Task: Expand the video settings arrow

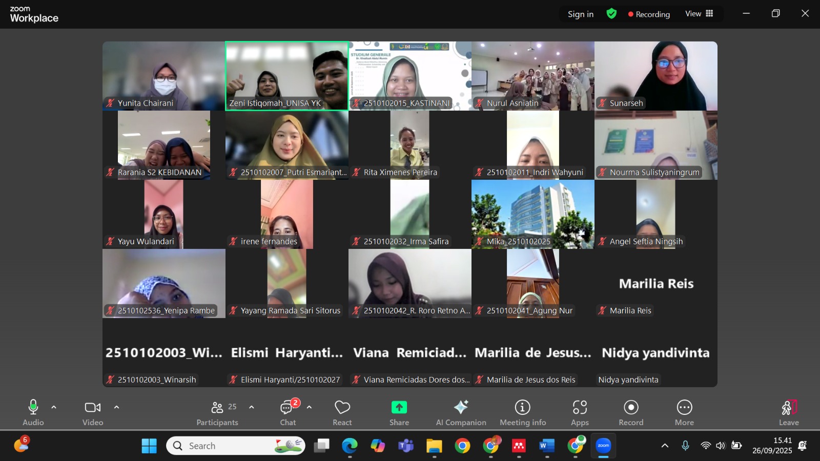Action: click(x=116, y=407)
